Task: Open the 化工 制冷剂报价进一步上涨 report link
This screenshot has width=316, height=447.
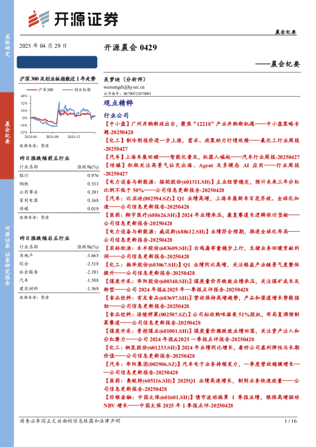Action: pyautogui.click(x=201, y=144)
